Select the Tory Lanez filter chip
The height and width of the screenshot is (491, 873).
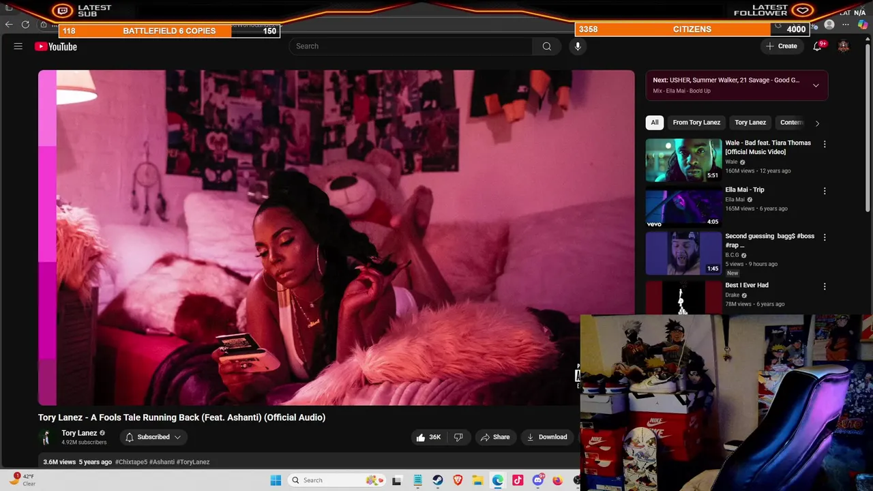[x=750, y=123]
